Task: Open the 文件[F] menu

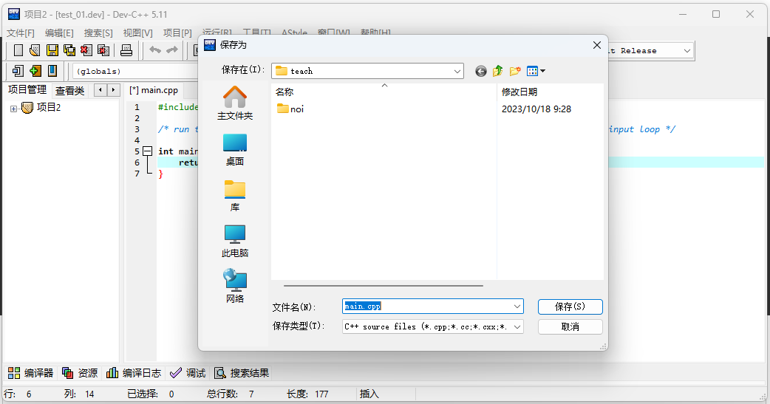Action: click(21, 33)
